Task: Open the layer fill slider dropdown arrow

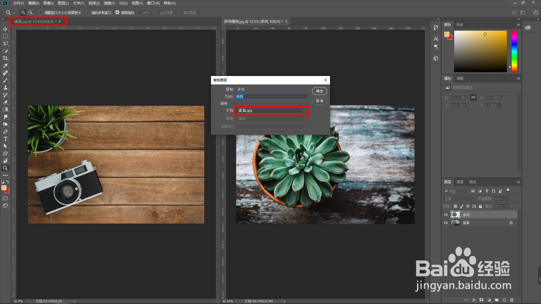Action: pos(507,206)
